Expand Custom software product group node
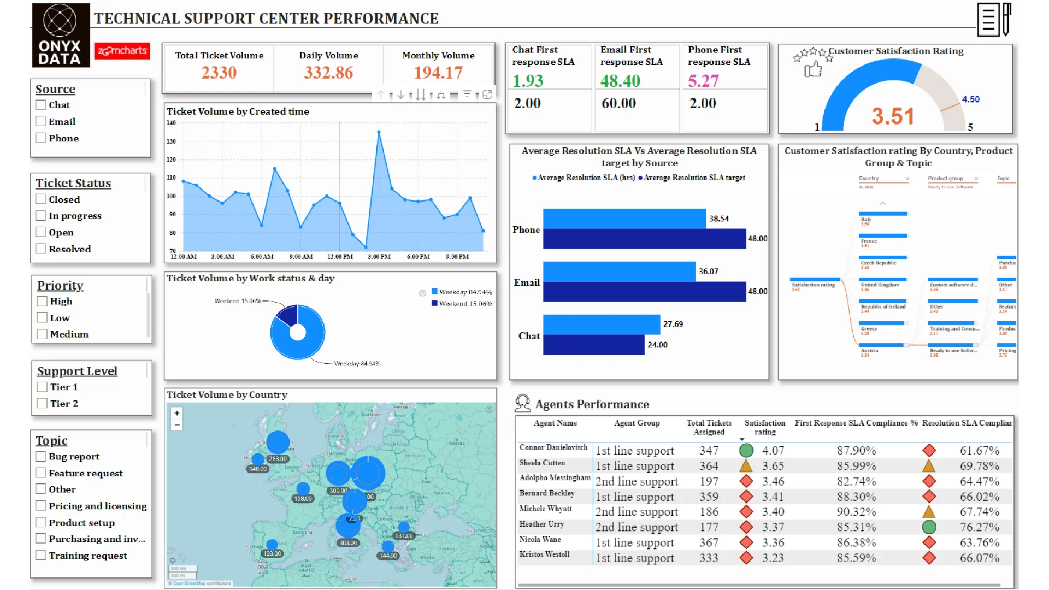This screenshot has height=590, width=1049. tap(953, 284)
